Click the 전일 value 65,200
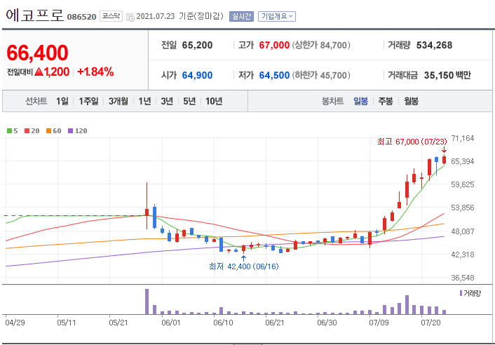Screen dimensions: 495x345 coord(197,45)
